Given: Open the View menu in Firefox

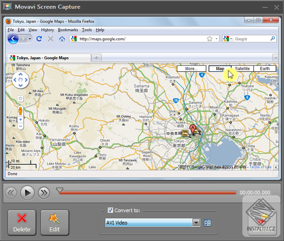Looking at the screenshot, I should coord(33,30).
